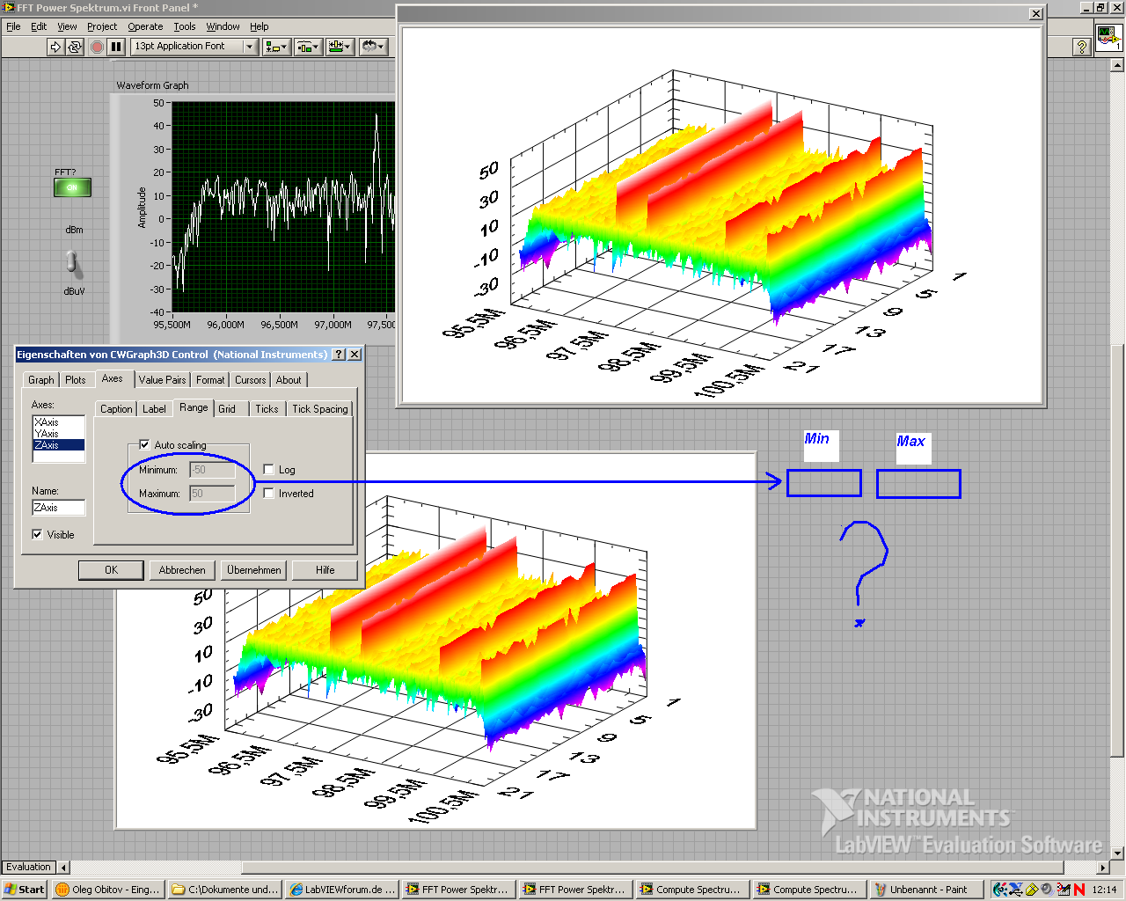The image size is (1126, 901).
Task: Open the Ticks sub-tab
Action: 267,409
